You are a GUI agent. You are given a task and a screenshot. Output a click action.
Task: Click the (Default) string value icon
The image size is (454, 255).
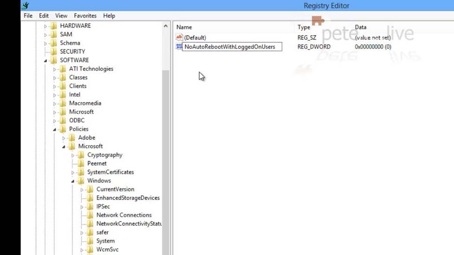[179, 37]
